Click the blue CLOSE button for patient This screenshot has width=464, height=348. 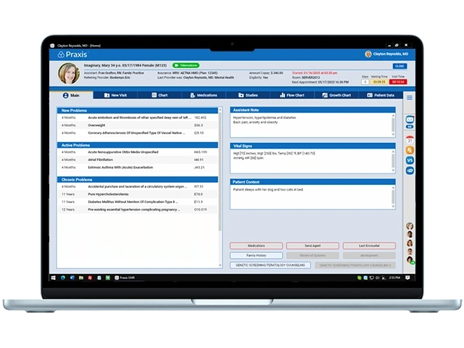399,66
